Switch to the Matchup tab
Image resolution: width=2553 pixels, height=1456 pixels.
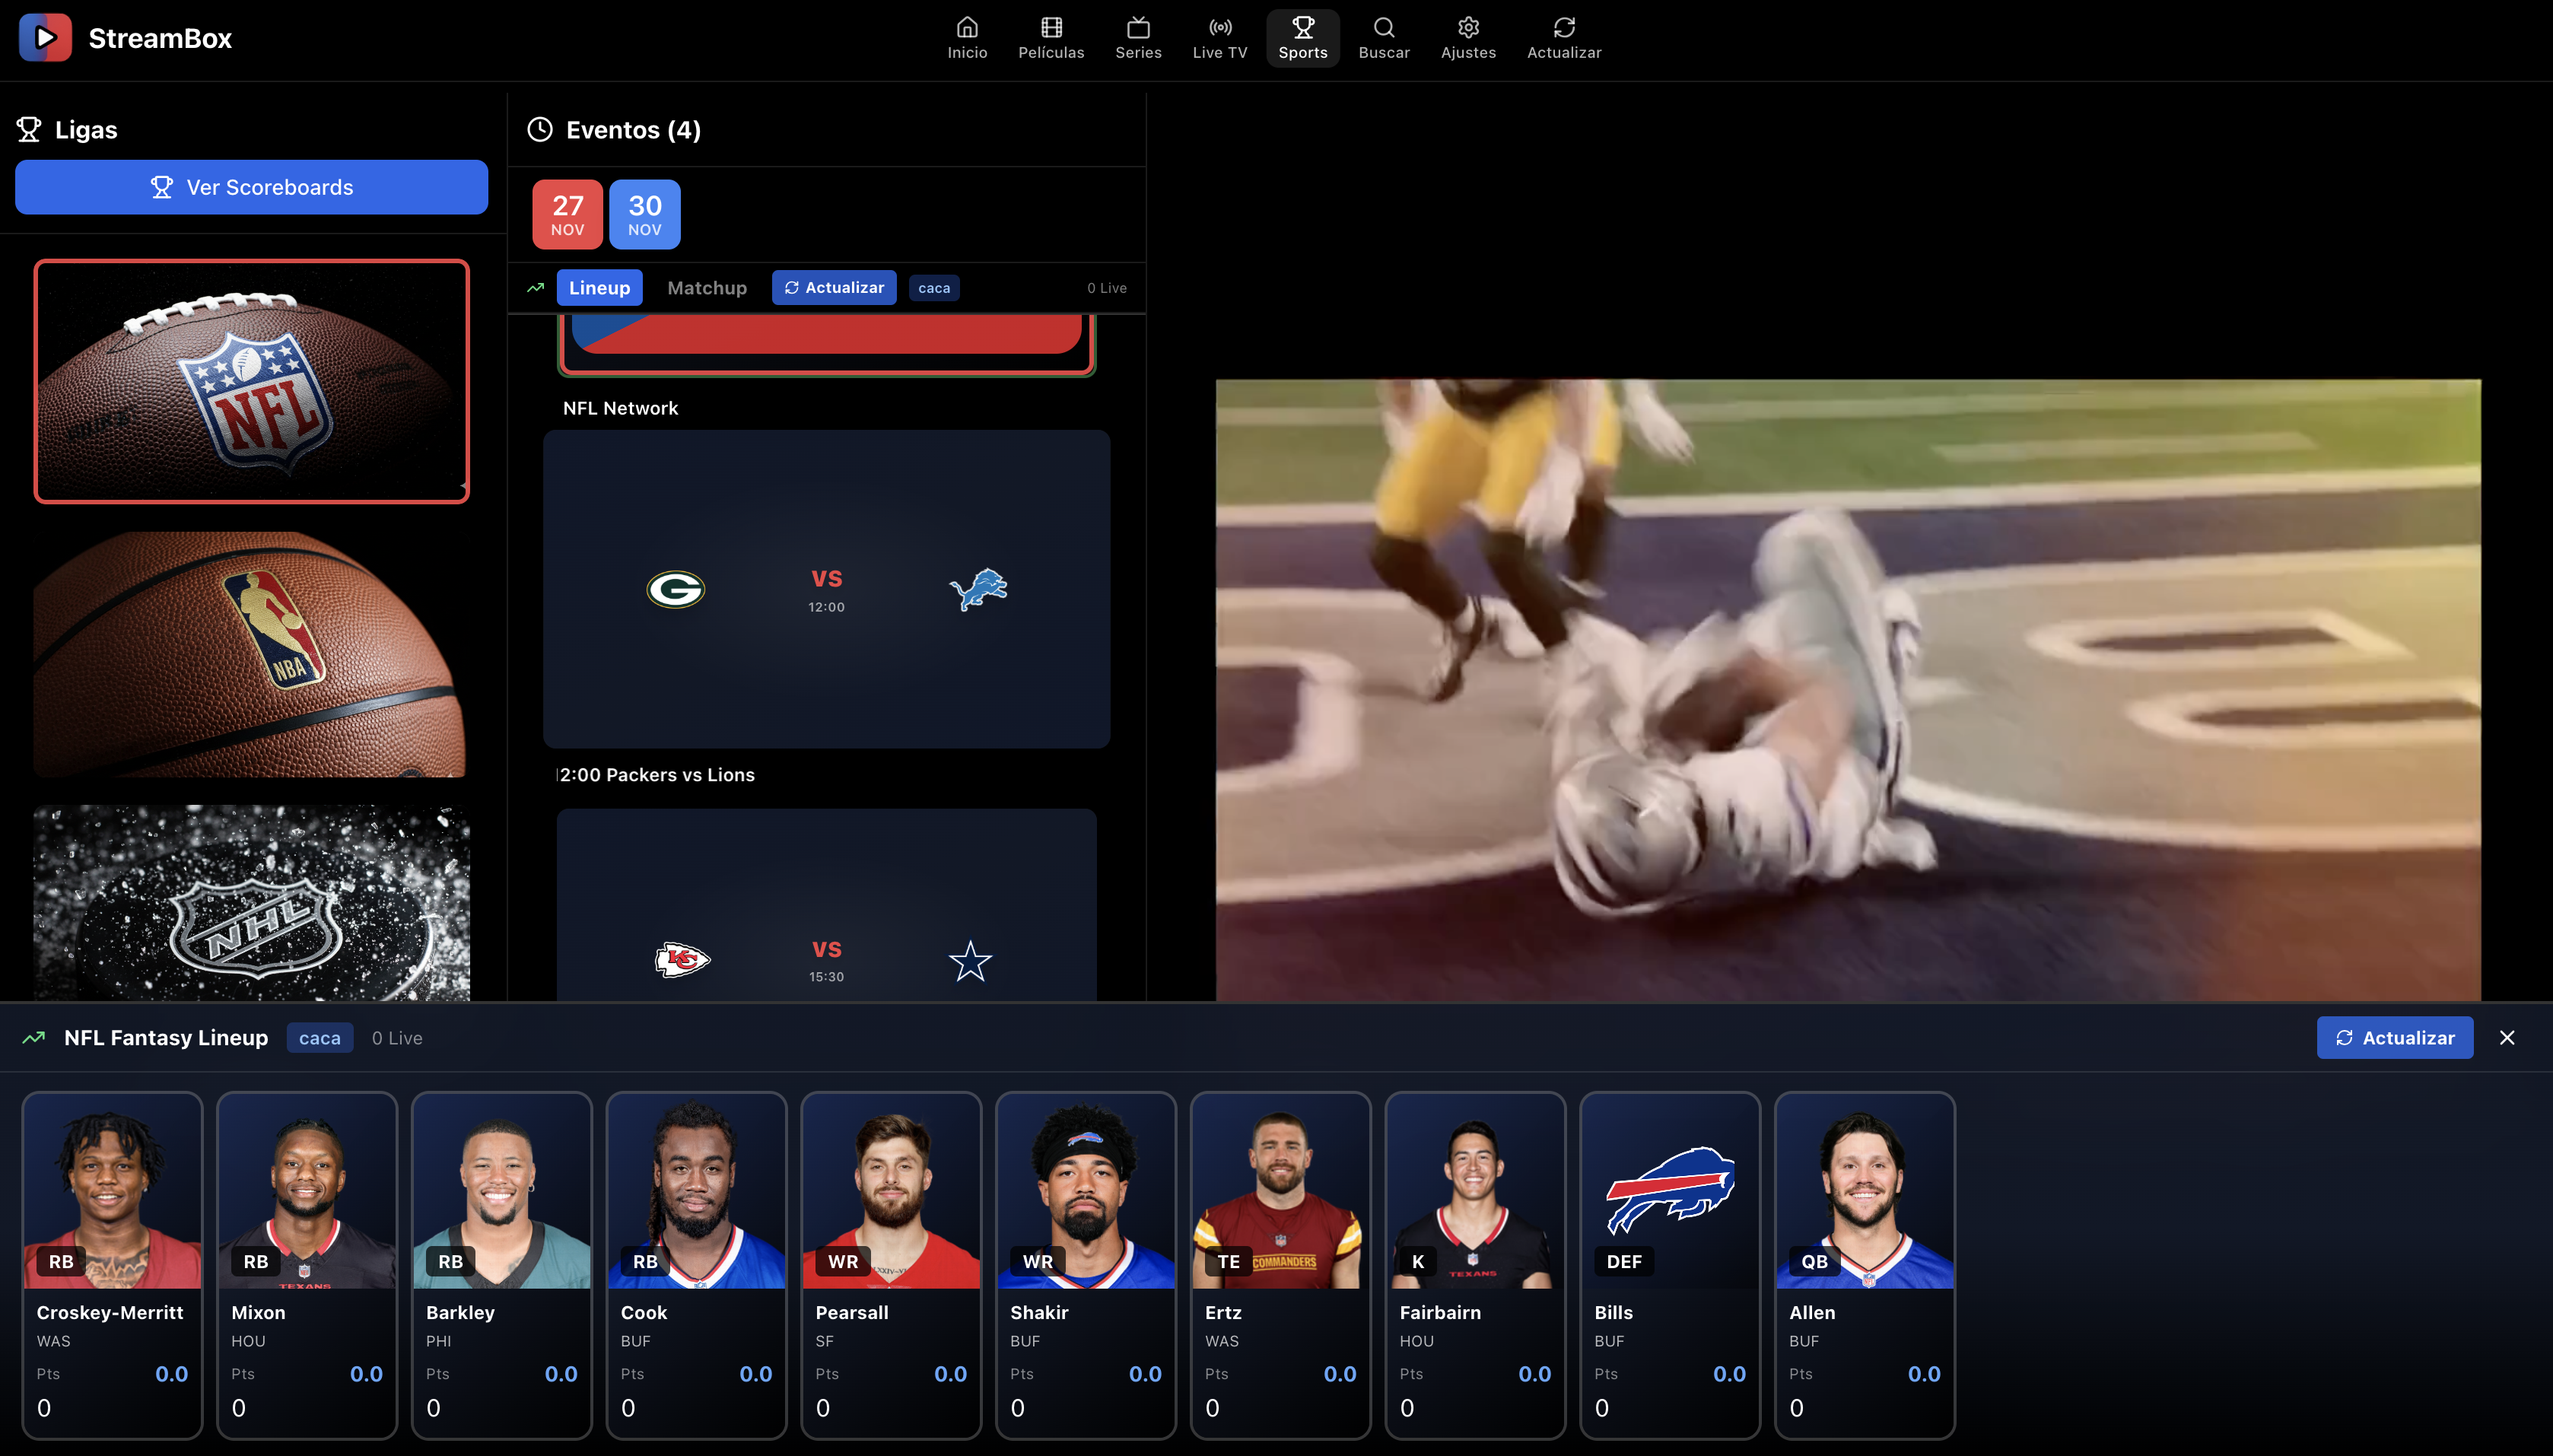706,288
